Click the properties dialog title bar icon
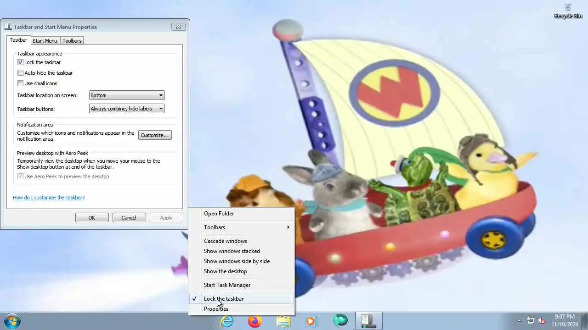Screen dimensions: 588x330 (x=8, y=27)
